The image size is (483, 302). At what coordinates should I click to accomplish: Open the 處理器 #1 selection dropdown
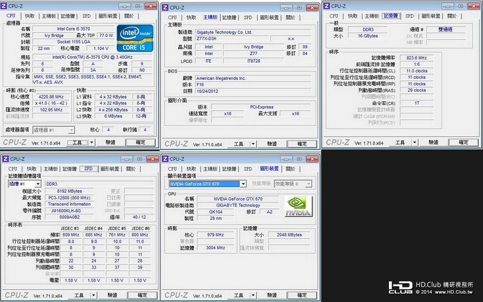click(x=71, y=130)
